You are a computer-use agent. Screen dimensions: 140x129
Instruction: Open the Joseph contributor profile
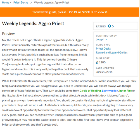click(x=100, y=40)
